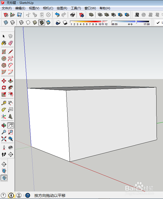This screenshot has width=163, height=199.
Task: Select the Follow Me tool
Action: click(11, 87)
